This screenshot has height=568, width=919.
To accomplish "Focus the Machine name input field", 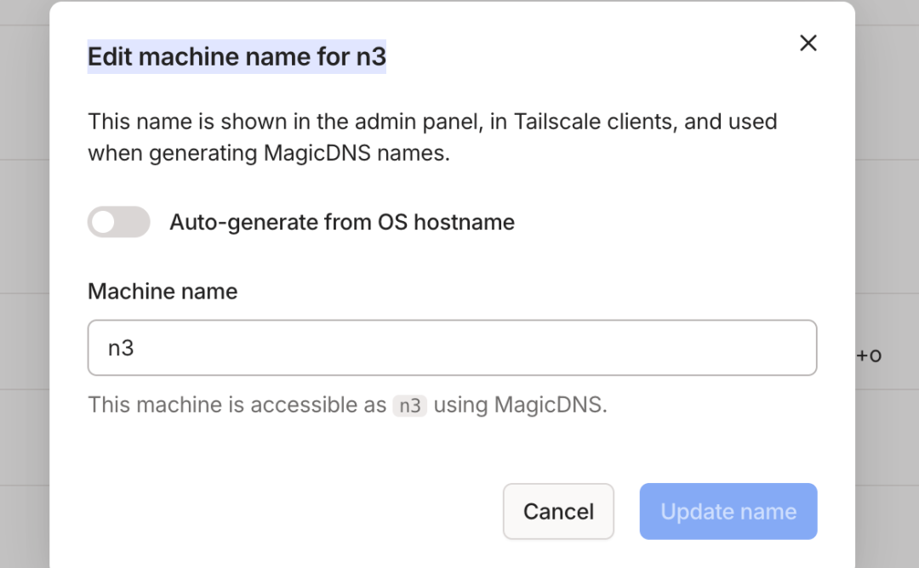I will point(452,348).
